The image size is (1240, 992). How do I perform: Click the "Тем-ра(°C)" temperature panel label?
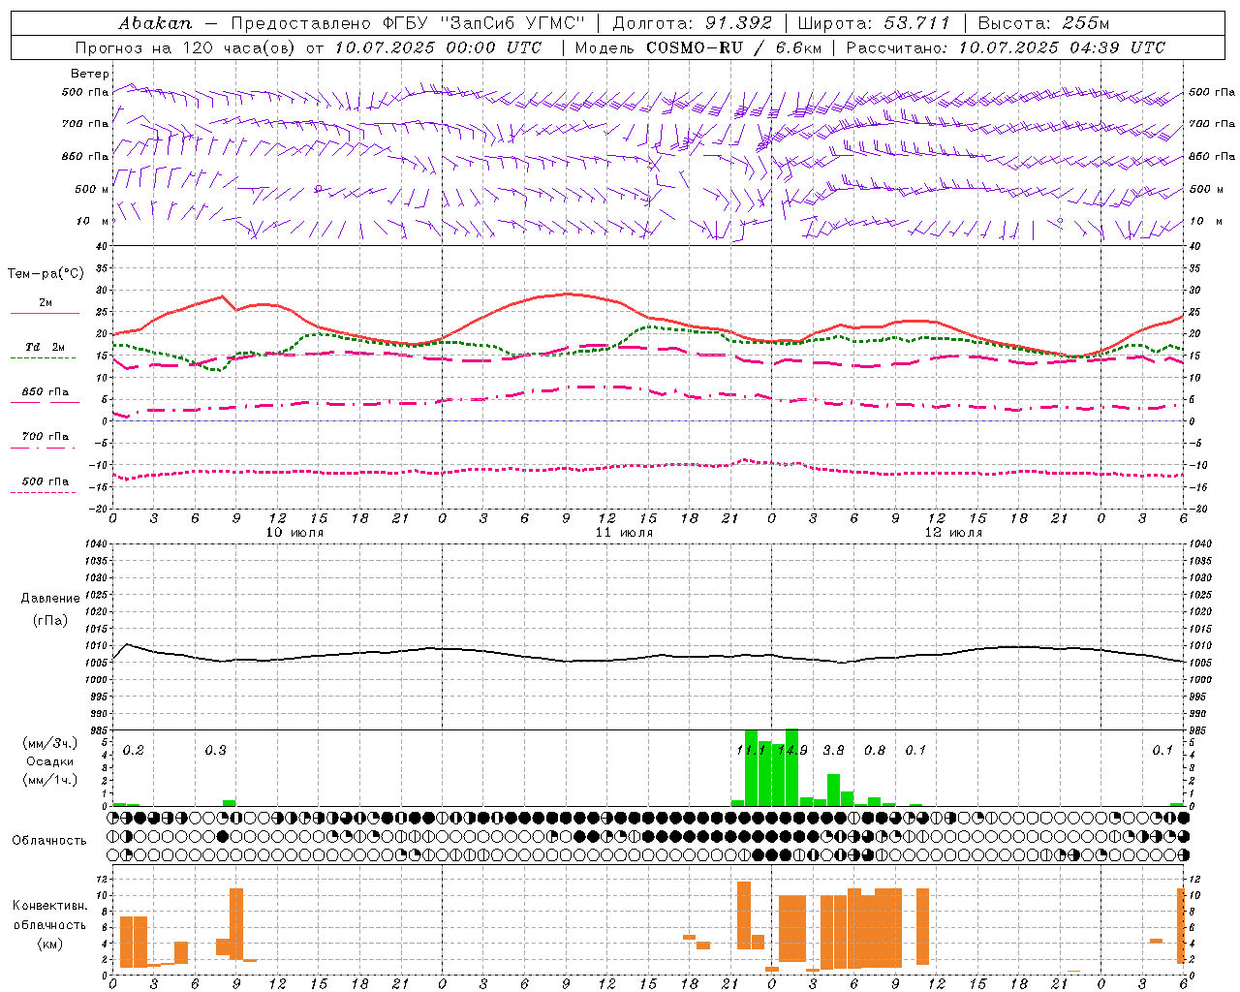(46, 274)
